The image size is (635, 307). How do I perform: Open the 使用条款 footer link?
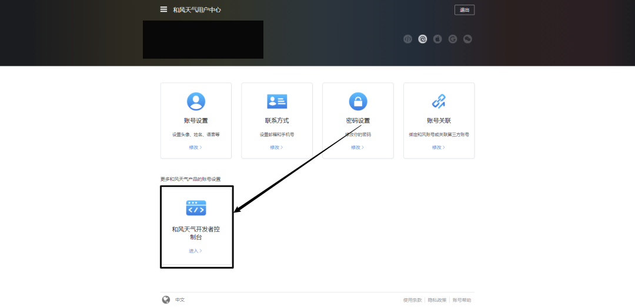click(412, 300)
